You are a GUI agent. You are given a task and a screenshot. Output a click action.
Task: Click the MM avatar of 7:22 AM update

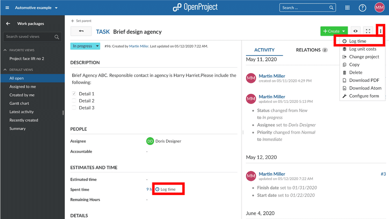click(251, 176)
